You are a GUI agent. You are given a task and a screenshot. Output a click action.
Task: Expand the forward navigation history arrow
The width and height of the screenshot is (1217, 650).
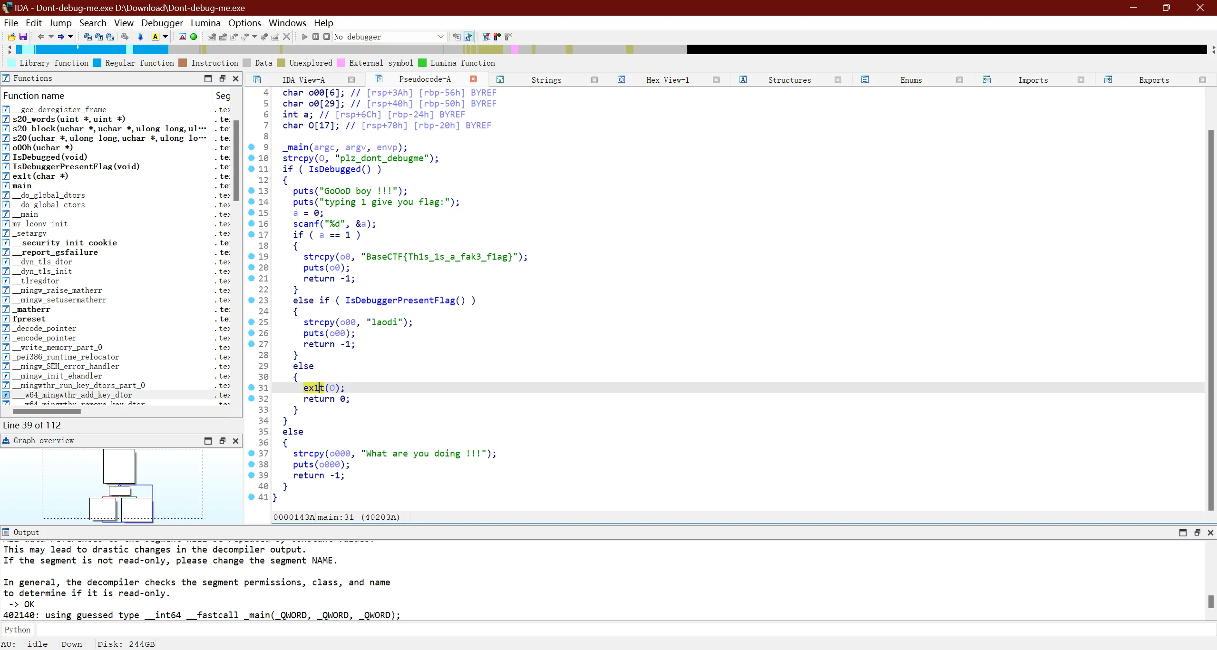click(x=70, y=37)
